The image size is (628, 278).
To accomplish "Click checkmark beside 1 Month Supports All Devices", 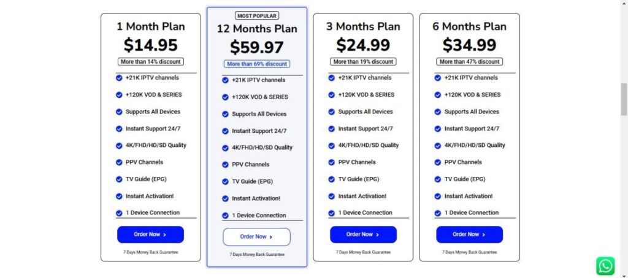I will click(x=119, y=111).
